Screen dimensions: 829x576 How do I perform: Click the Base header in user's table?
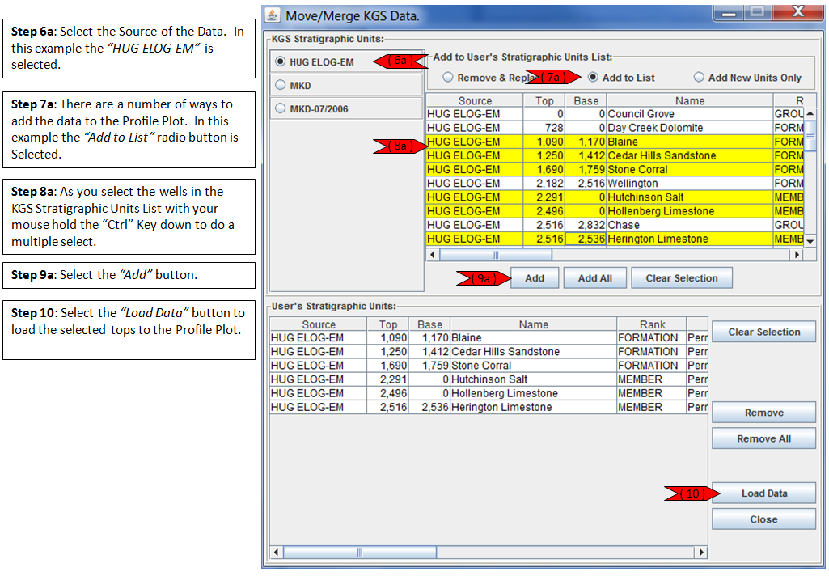(429, 324)
